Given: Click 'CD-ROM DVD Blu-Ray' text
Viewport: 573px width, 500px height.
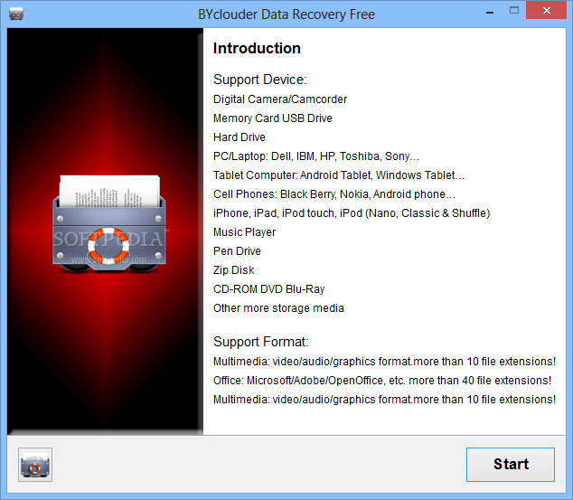Looking at the screenshot, I should (269, 289).
